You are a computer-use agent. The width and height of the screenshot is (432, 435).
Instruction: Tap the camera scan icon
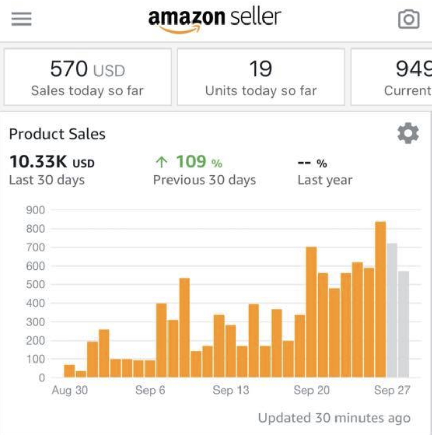point(409,19)
